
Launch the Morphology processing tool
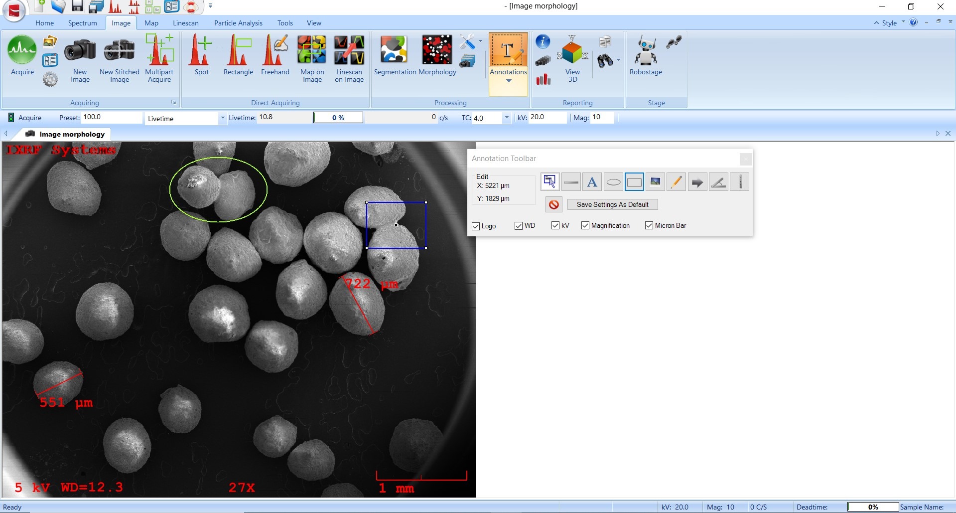pyautogui.click(x=437, y=55)
